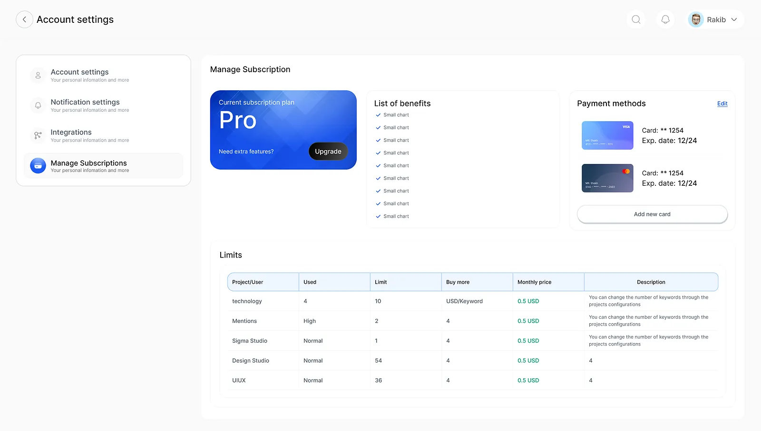This screenshot has height=431, width=761.
Task: Click Add new card button
Action: 652,214
